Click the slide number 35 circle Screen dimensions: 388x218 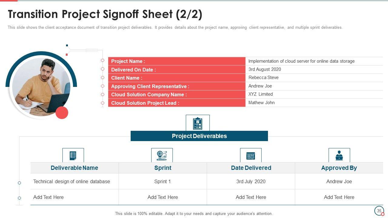(x=379, y=211)
